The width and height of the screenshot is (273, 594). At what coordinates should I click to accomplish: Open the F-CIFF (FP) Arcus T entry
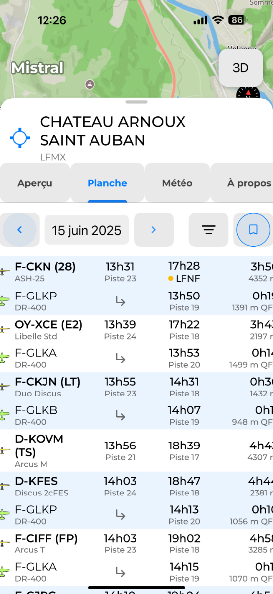pos(136,543)
